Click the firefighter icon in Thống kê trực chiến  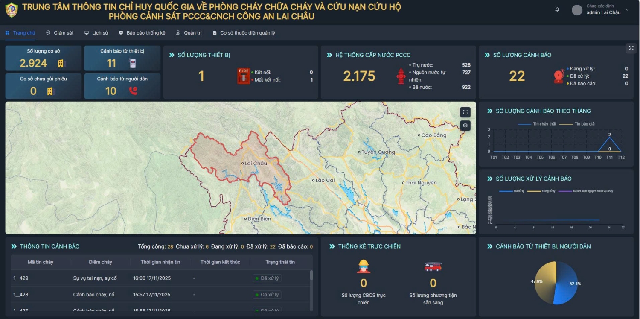(364, 266)
